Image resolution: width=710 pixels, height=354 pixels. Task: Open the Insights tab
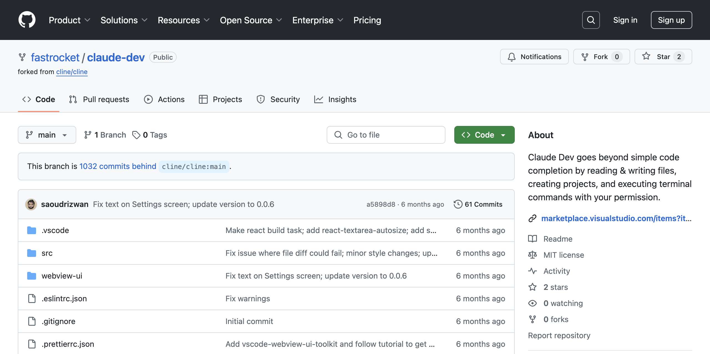tap(335, 99)
